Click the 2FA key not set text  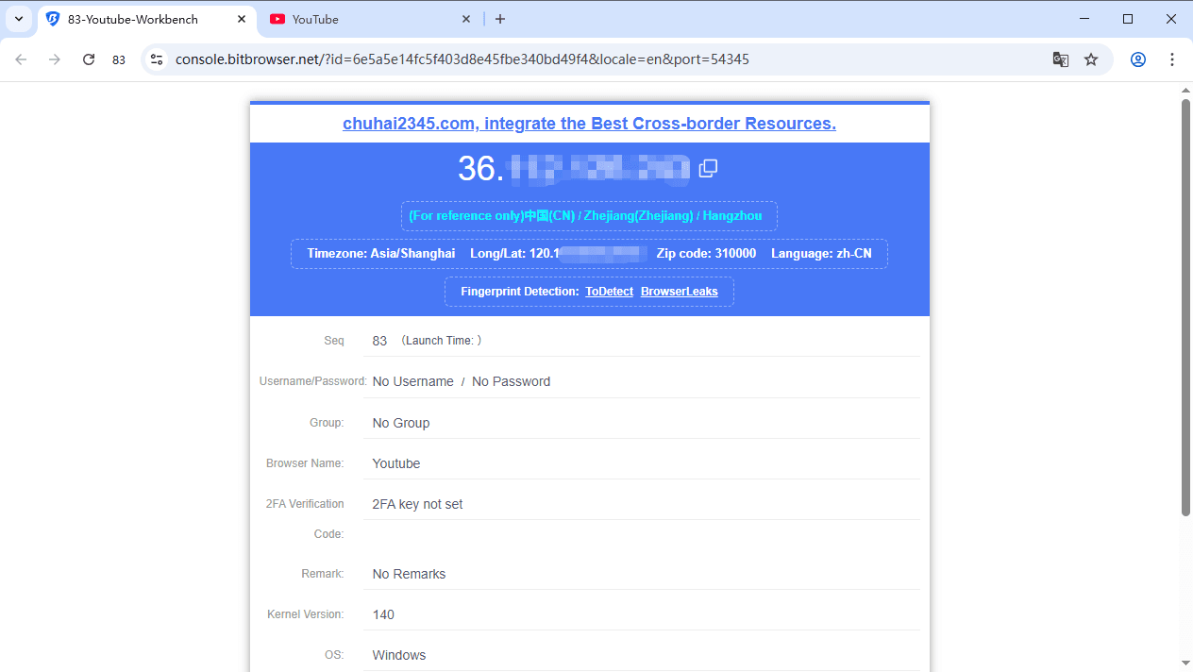tap(417, 504)
